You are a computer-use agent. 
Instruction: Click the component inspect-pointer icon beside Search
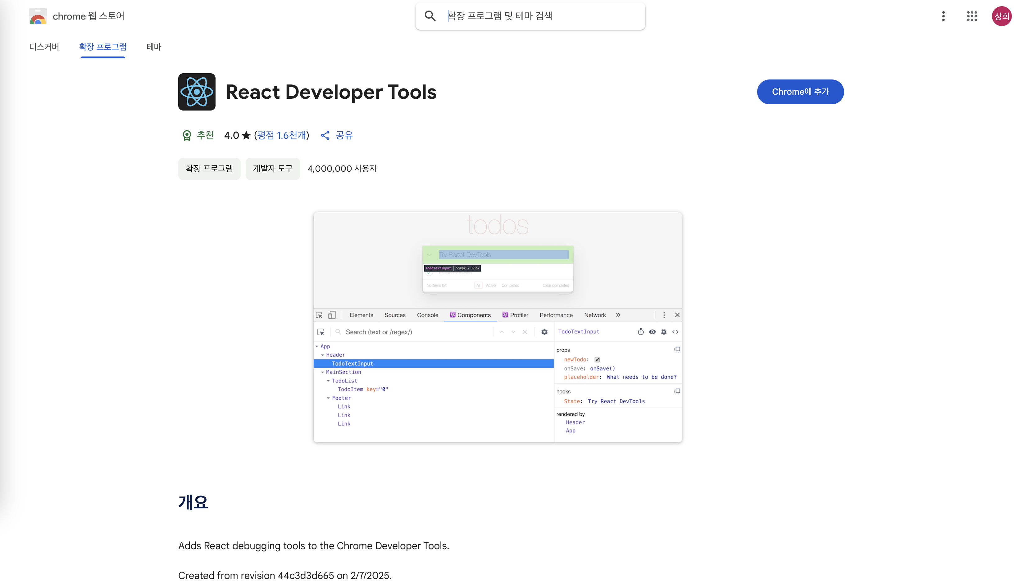pos(321,332)
